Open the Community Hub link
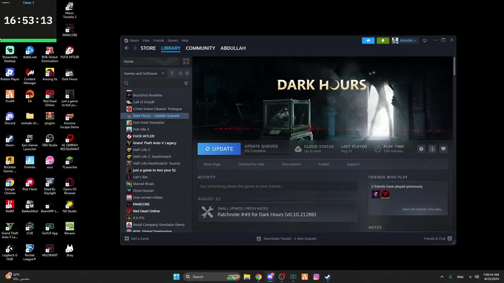This screenshot has height=283, width=504. tap(251, 164)
